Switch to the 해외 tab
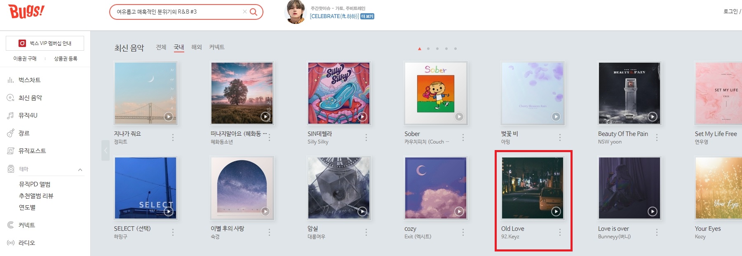Viewport: 742px width, 256px height. tap(197, 47)
